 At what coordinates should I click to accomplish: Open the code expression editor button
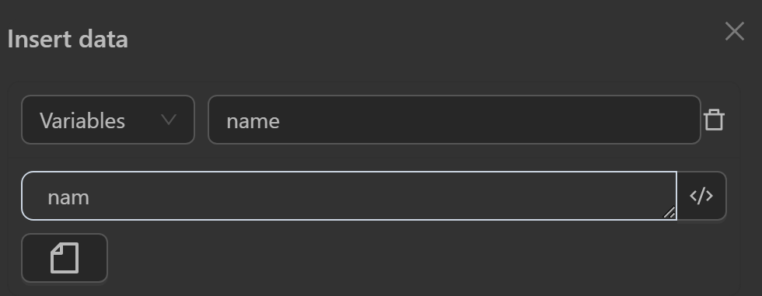point(701,196)
